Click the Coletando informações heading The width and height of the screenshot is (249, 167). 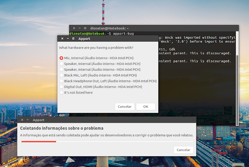pyautogui.click(x=61, y=128)
